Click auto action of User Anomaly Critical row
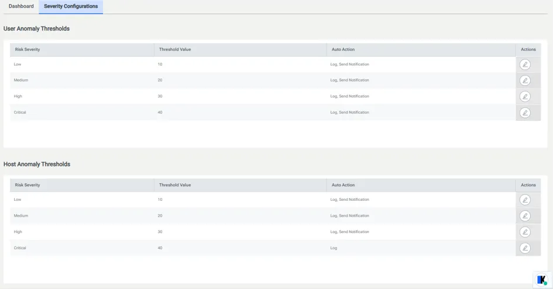The image size is (553, 289). tap(349, 113)
